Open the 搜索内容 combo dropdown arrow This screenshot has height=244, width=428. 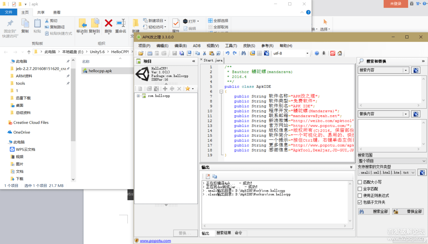(x=406, y=70)
